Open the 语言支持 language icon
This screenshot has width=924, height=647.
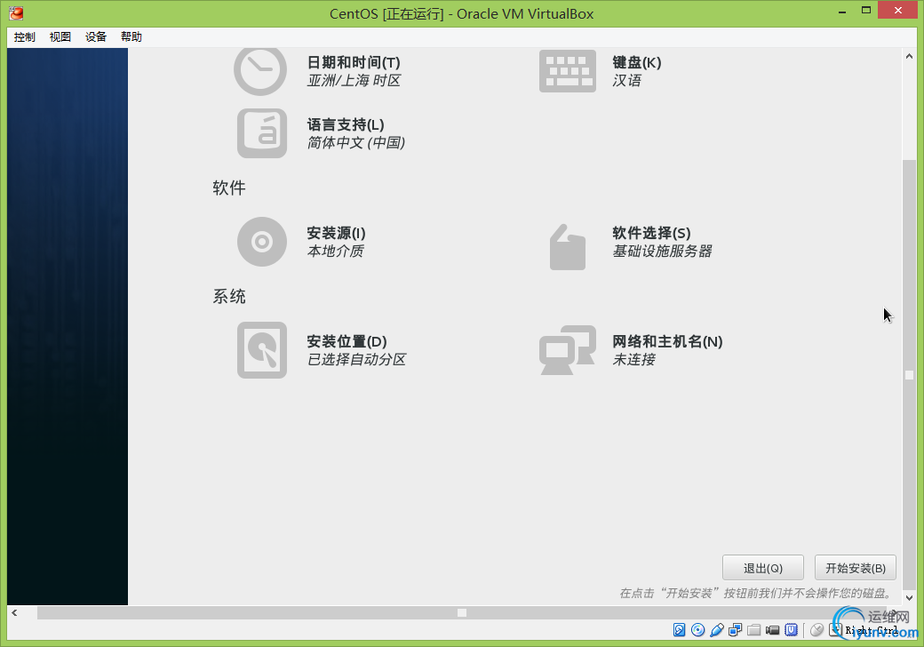[261, 133]
